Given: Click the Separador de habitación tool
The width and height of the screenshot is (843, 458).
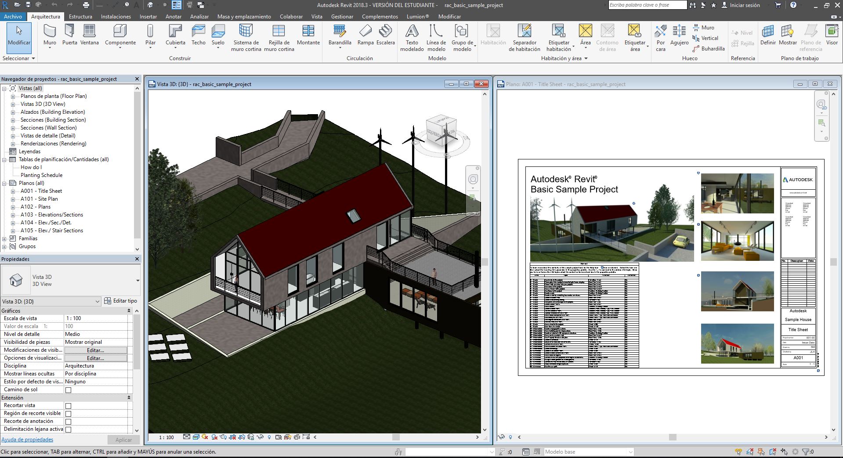Looking at the screenshot, I should [x=525, y=38].
